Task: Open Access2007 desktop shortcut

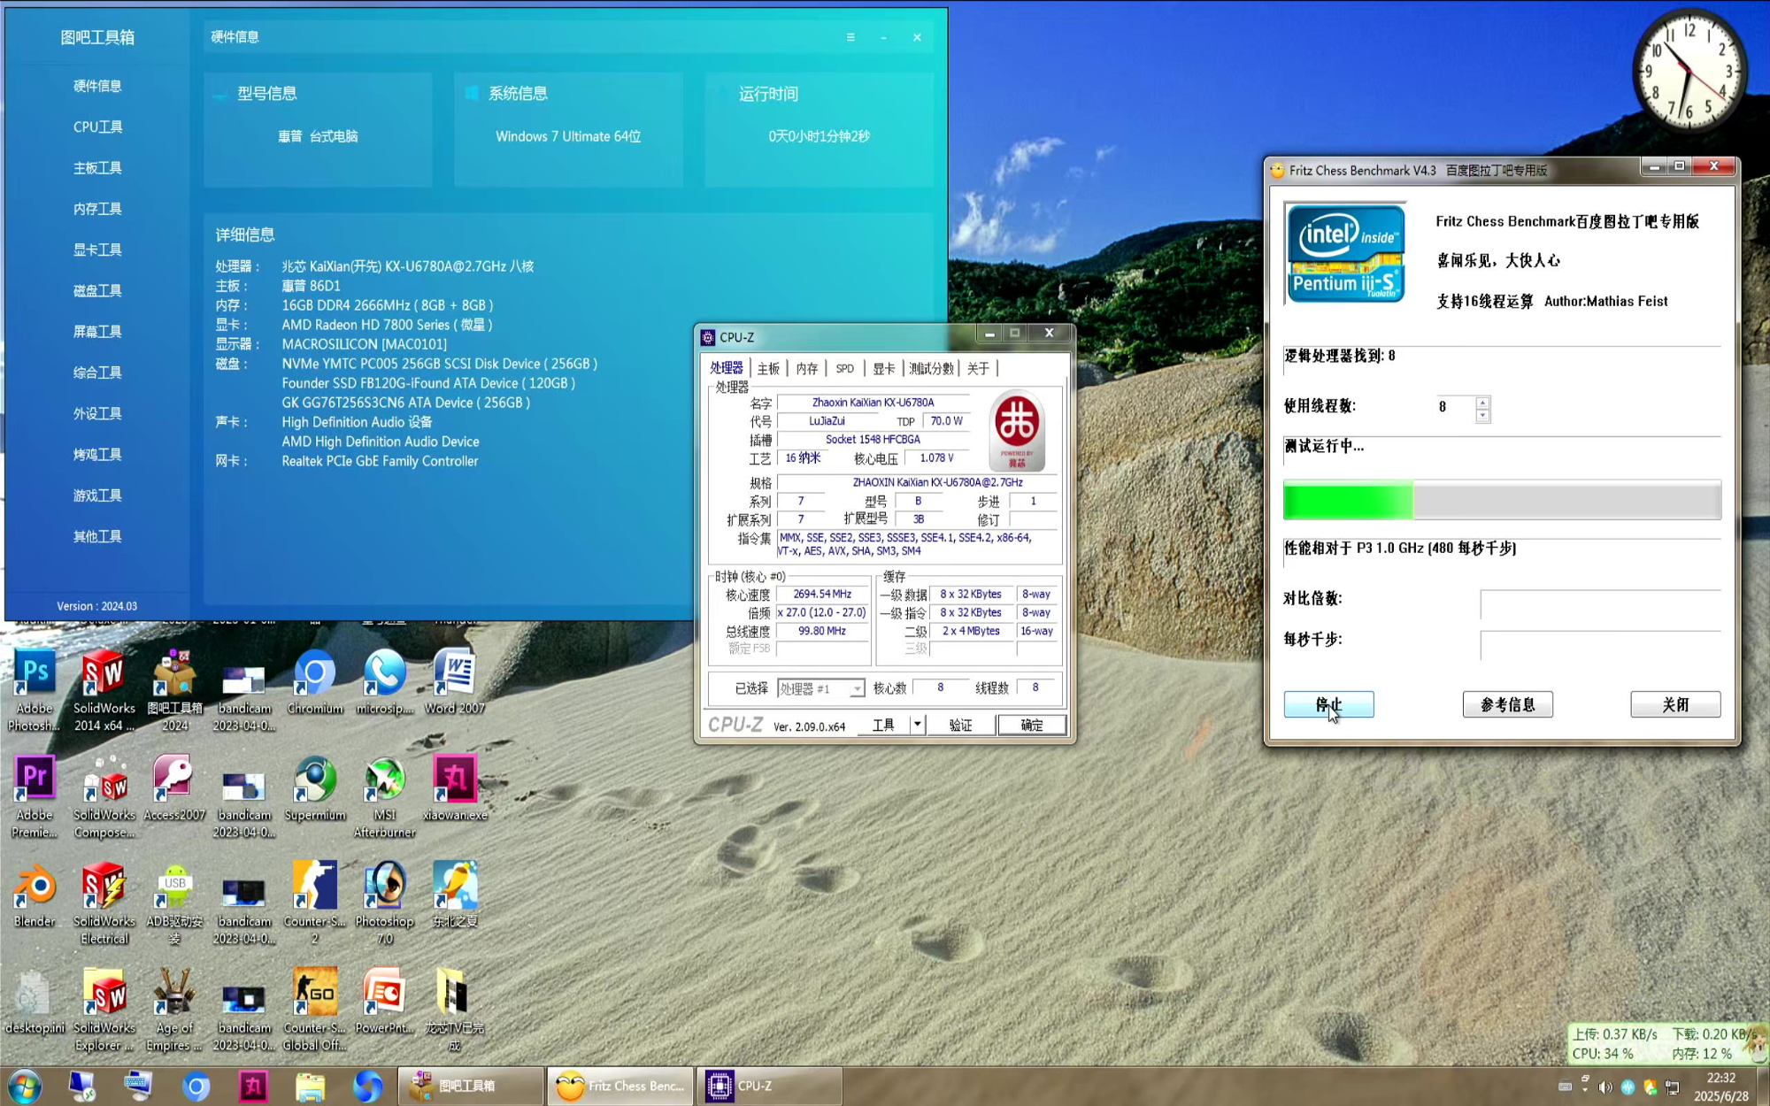Action: coord(174,788)
